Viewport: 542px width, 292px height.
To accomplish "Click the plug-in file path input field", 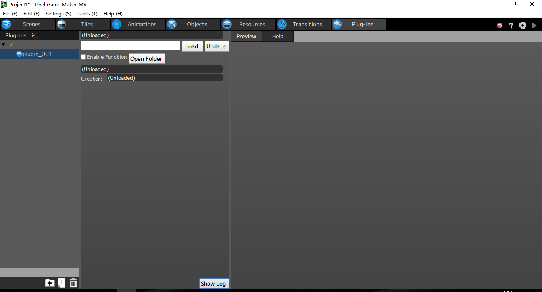I will click(x=131, y=46).
